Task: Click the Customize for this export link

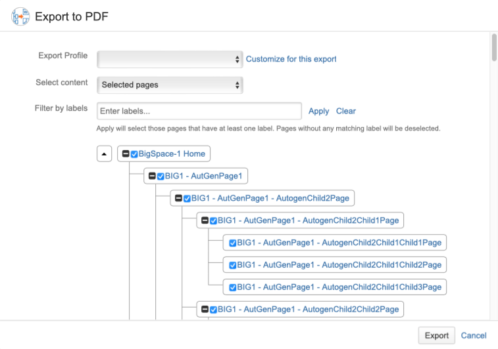Action: pos(291,59)
